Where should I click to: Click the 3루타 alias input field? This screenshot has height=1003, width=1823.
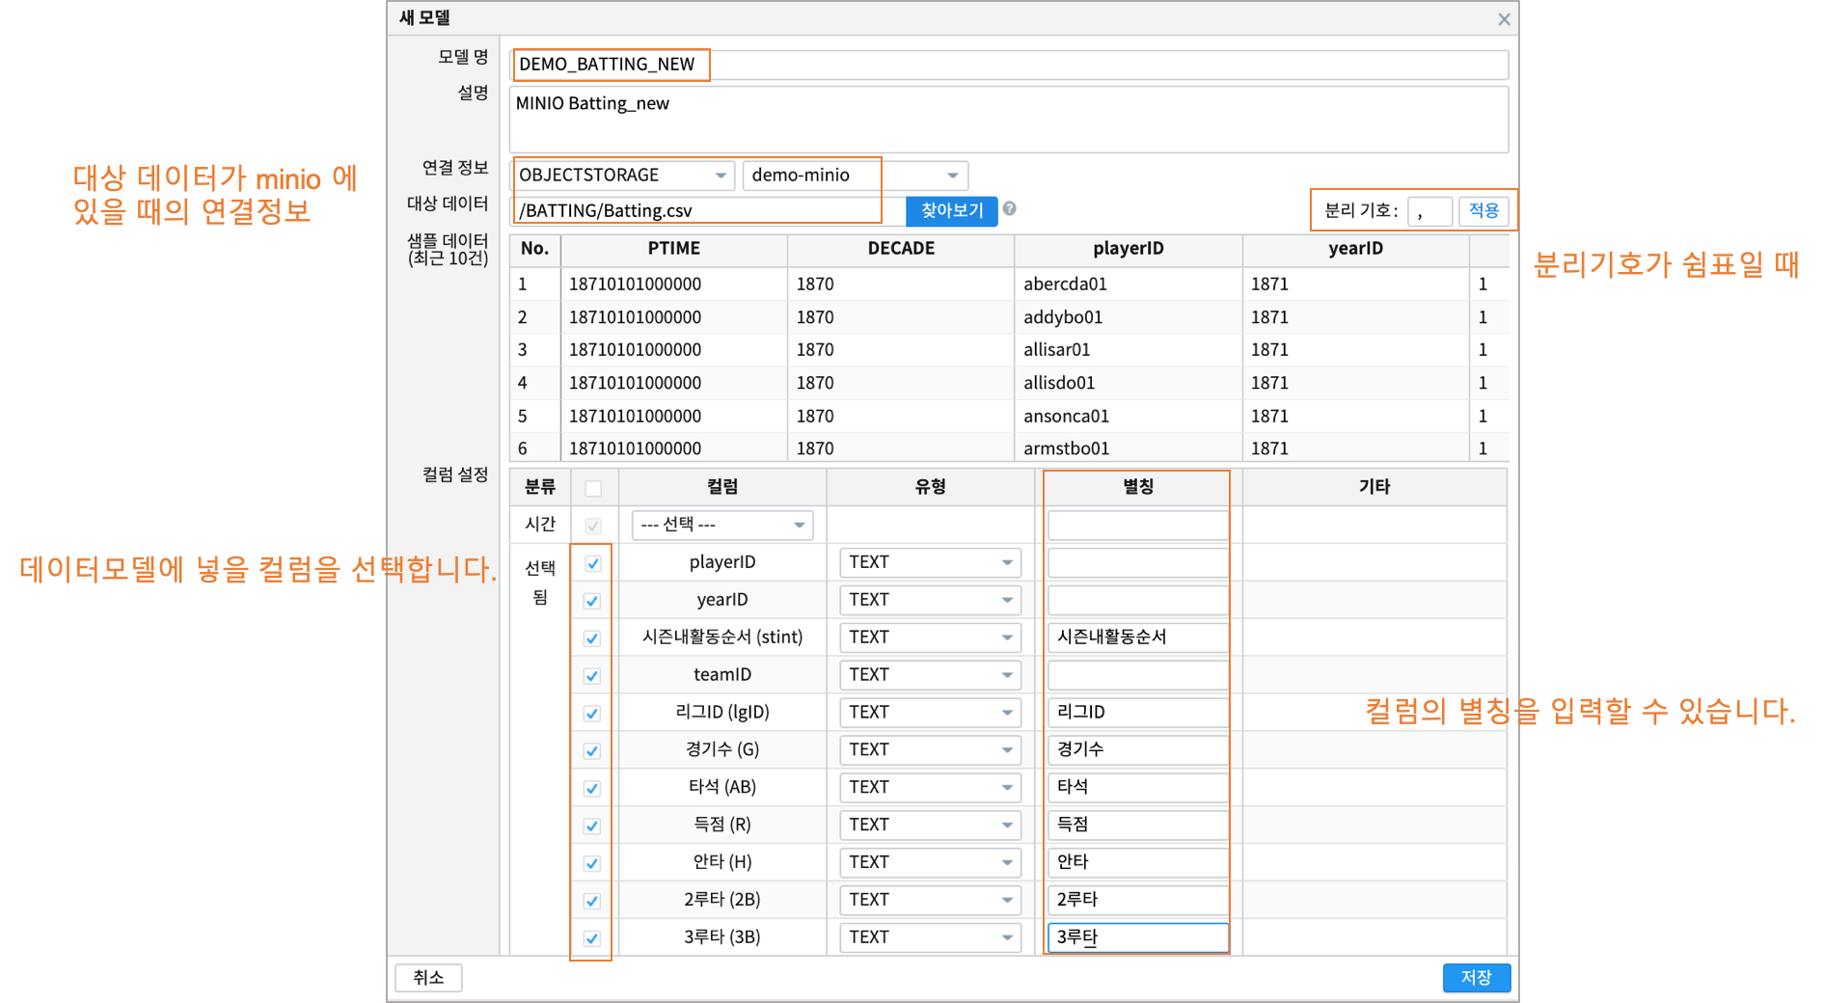1138,938
